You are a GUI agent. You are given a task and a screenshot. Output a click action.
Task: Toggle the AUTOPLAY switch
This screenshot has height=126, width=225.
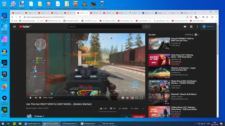pos(197,35)
